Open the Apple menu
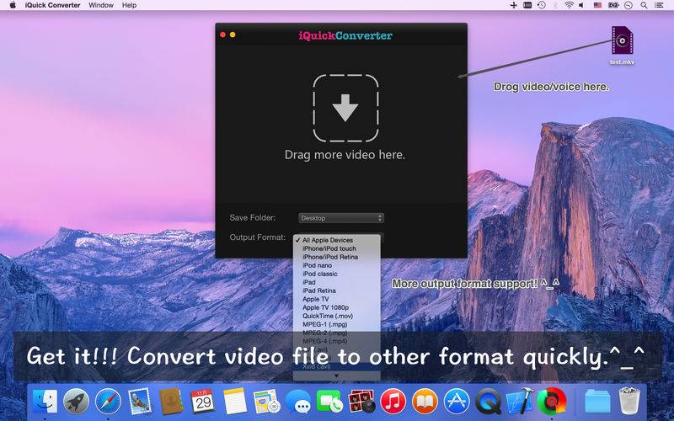The image size is (674, 421). (x=13, y=5)
